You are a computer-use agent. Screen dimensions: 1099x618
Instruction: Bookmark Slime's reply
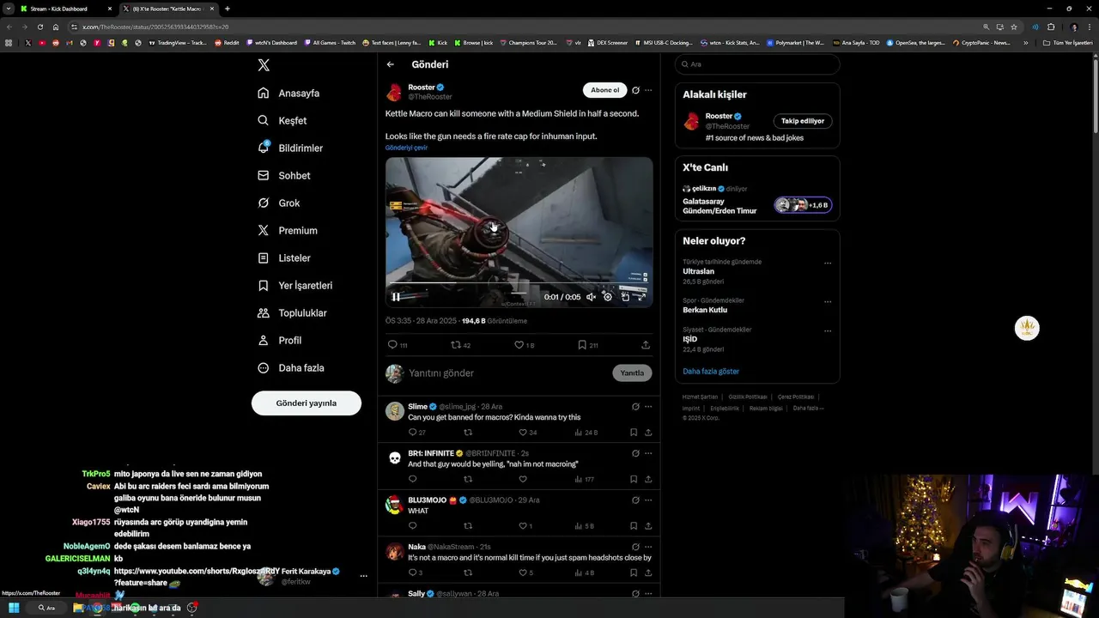pyautogui.click(x=634, y=433)
